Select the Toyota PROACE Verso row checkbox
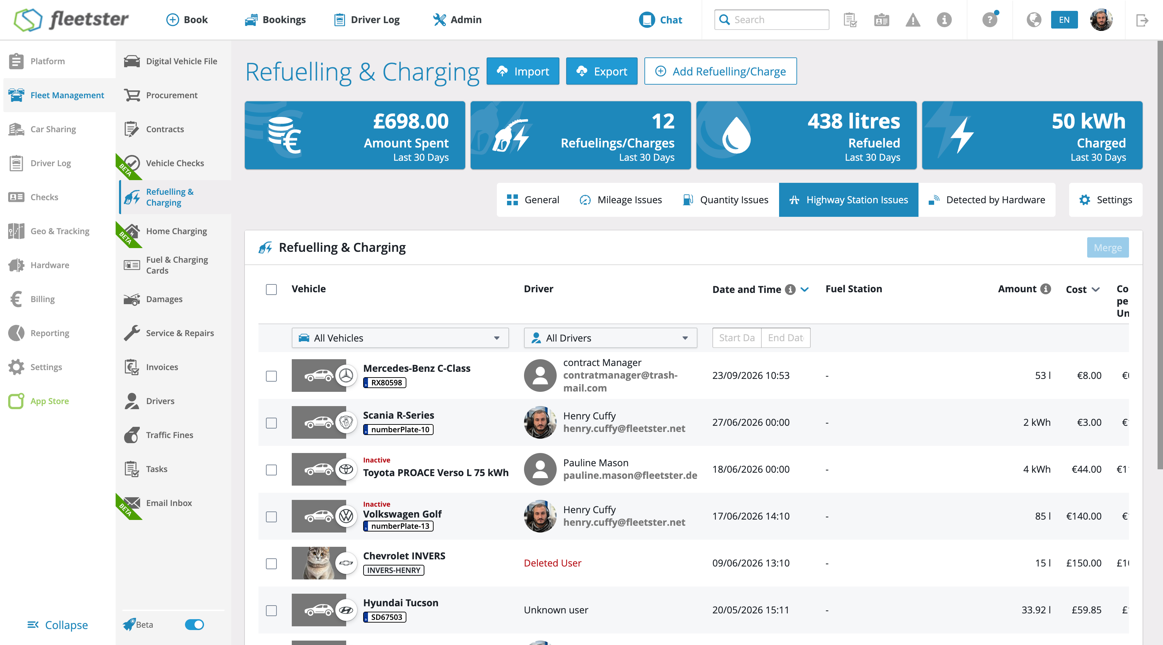1163x645 pixels. pyautogui.click(x=271, y=470)
